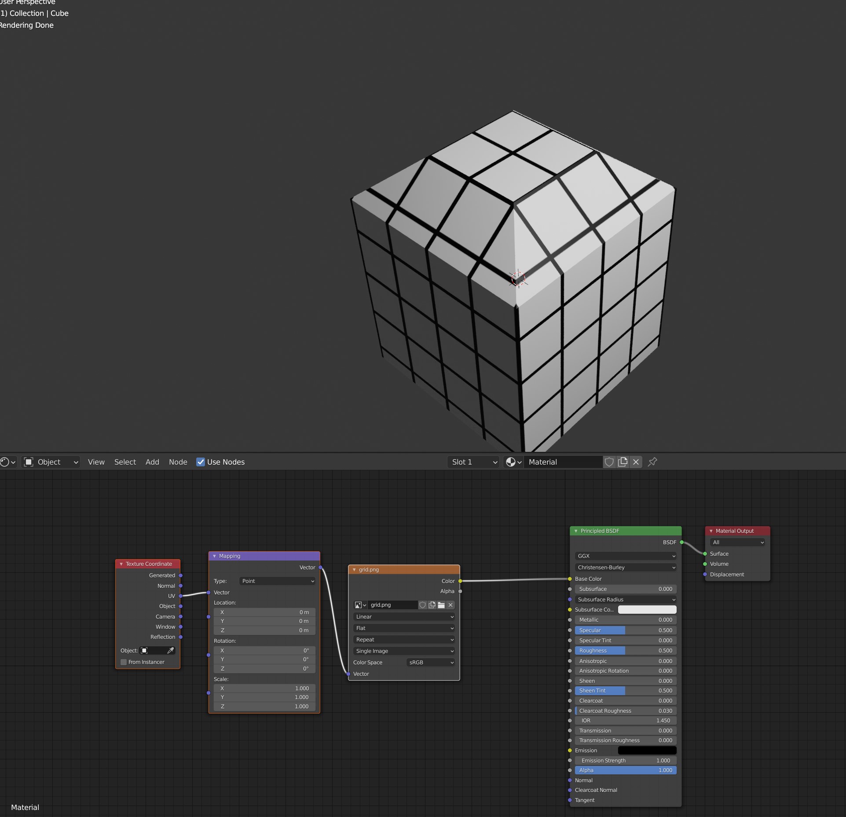Unlink Material using the X button
This screenshot has width=846, height=817.
[636, 462]
